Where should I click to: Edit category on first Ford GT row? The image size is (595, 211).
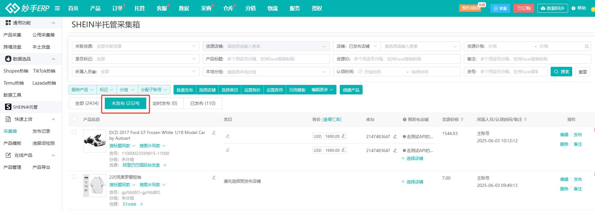(x=228, y=136)
